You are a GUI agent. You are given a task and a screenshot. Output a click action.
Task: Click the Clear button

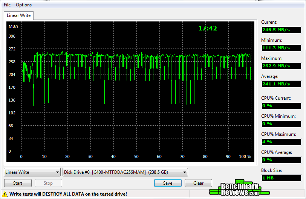tap(198, 183)
